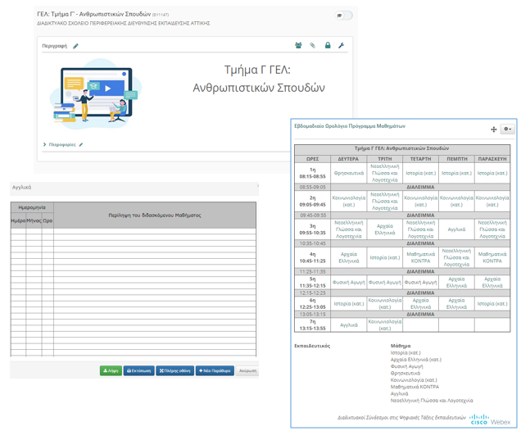Open the wrench tools icon

(x=342, y=46)
